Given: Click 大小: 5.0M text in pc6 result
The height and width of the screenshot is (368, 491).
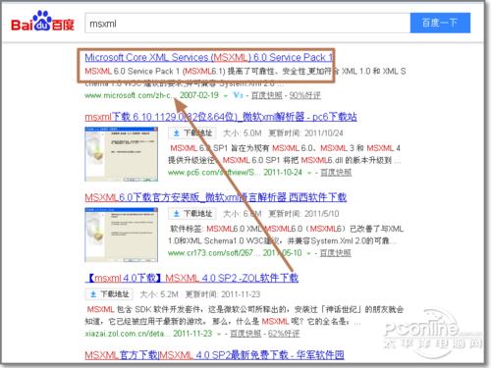Looking at the screenshot, I should click(243, 133).
